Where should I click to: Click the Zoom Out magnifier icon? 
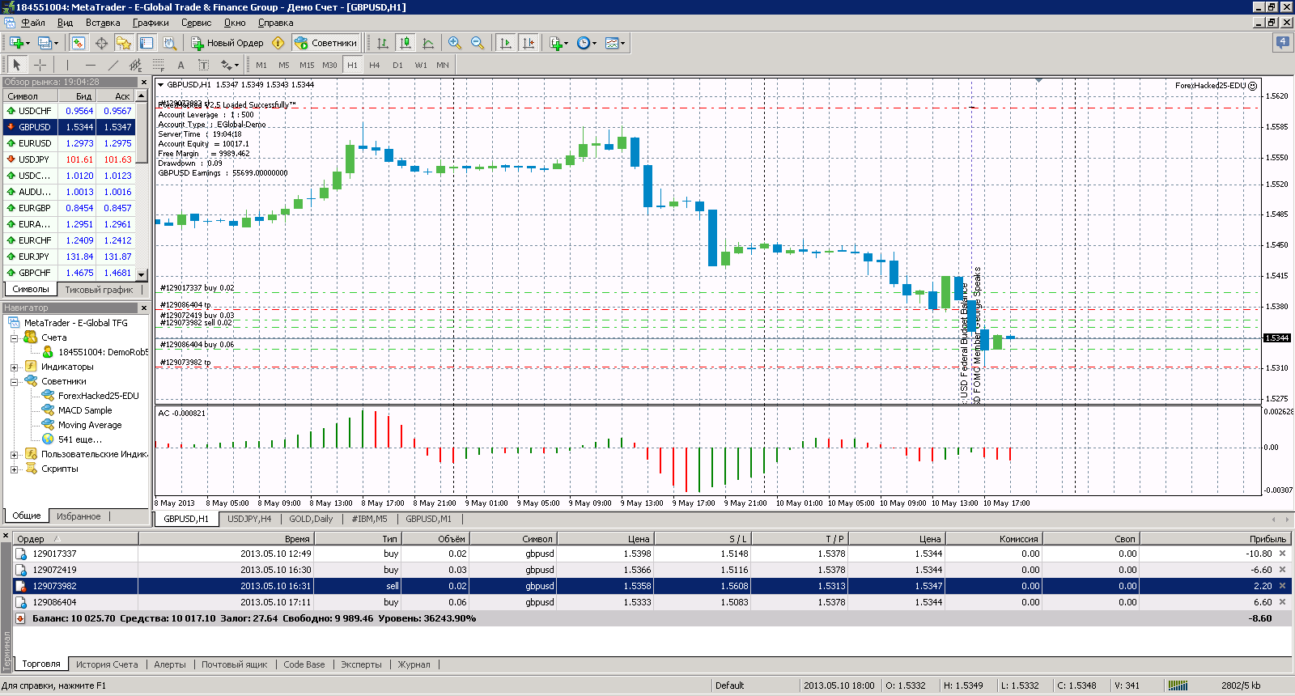478,43
